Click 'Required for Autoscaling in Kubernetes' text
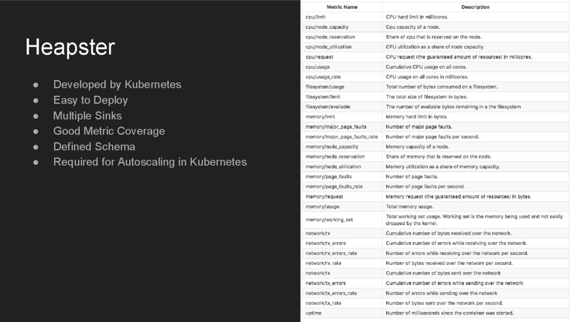This screenshot has height=322, width=572. (150, 162)
